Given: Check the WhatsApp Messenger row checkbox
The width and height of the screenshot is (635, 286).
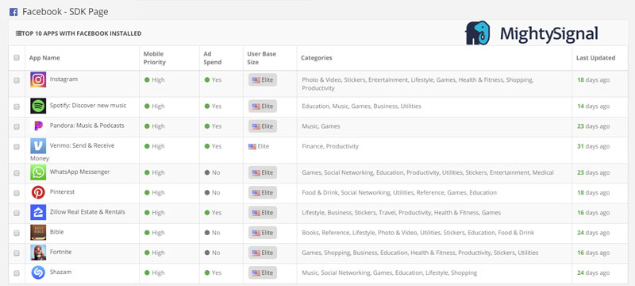Looking at the screenshot, I should [17, 172].
